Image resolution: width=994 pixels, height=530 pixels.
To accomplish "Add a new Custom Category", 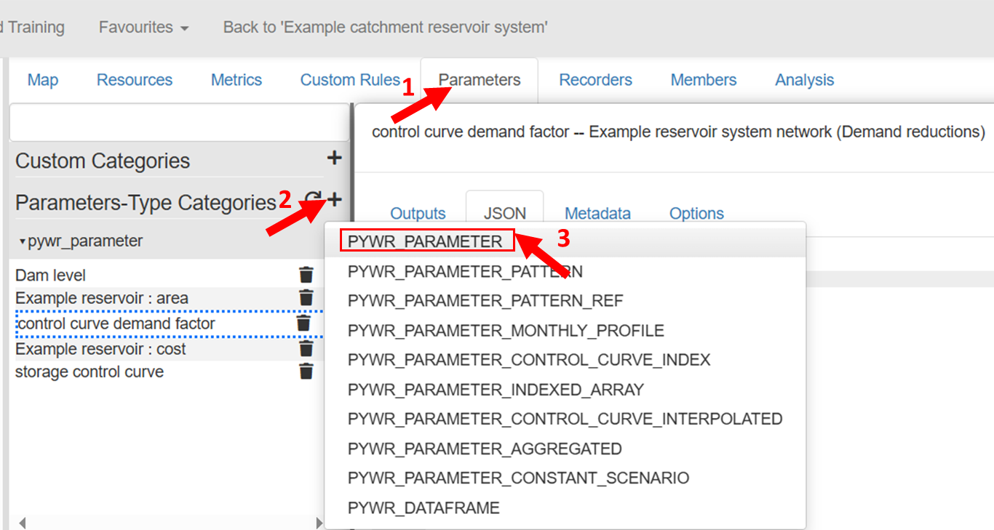I will pyautogui.click(x=334, y=158).
